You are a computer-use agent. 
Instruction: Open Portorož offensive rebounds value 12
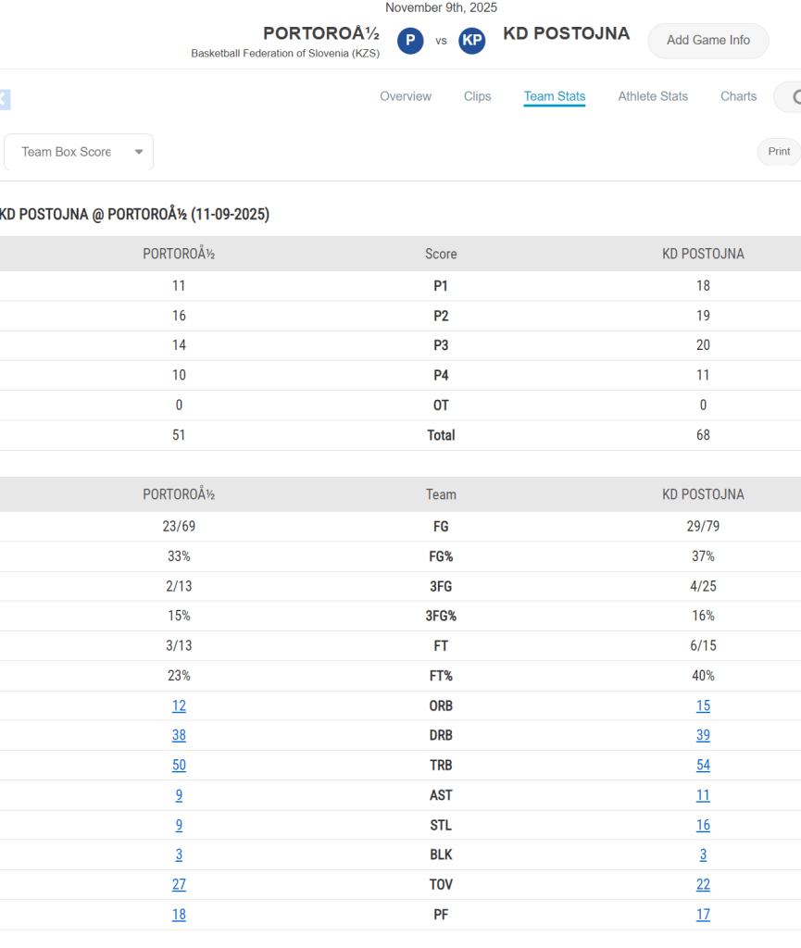179,705
